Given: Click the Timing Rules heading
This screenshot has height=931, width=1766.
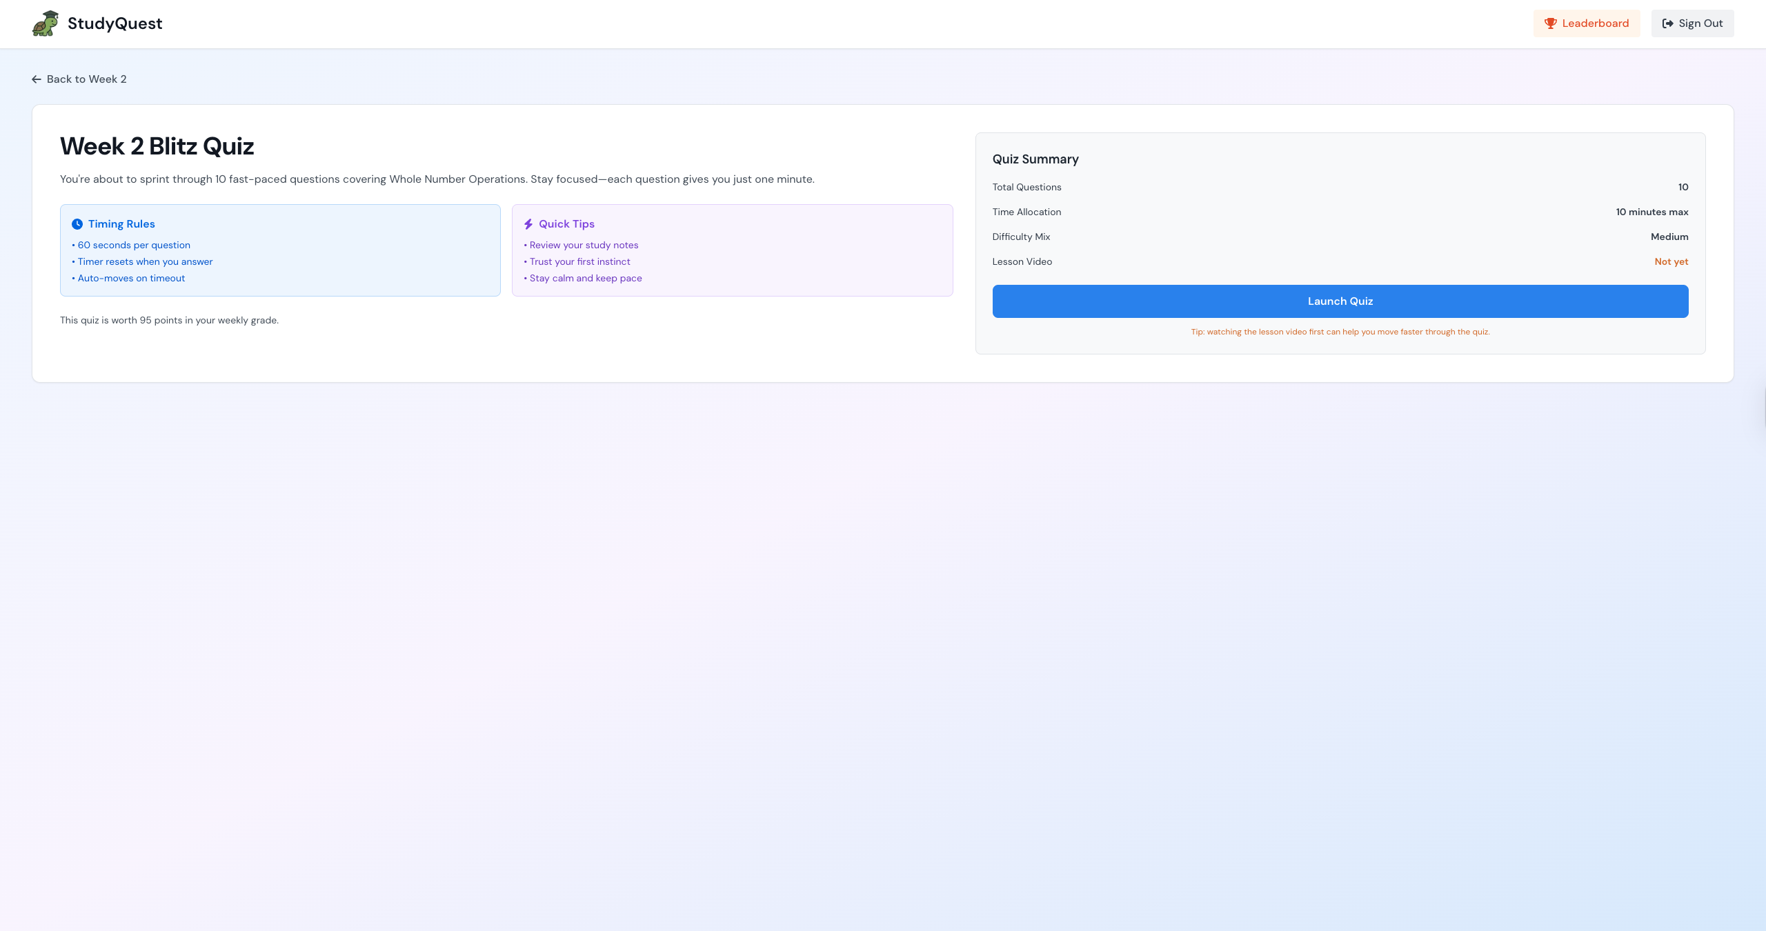Looking at the screenshot, I should [x=121, y=224].
